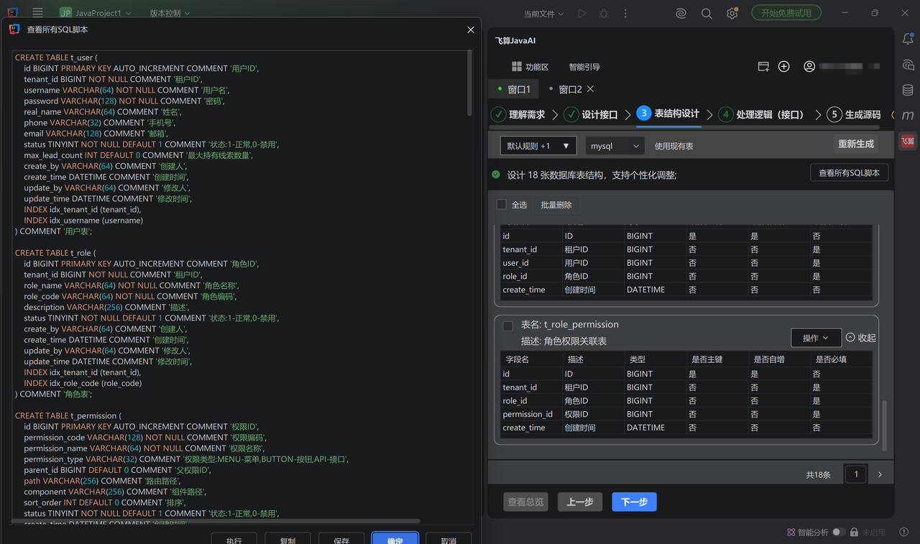The image size is (920, 544).
Task: Open the AI assistant swirl icon
Action: tap(681, 14)
